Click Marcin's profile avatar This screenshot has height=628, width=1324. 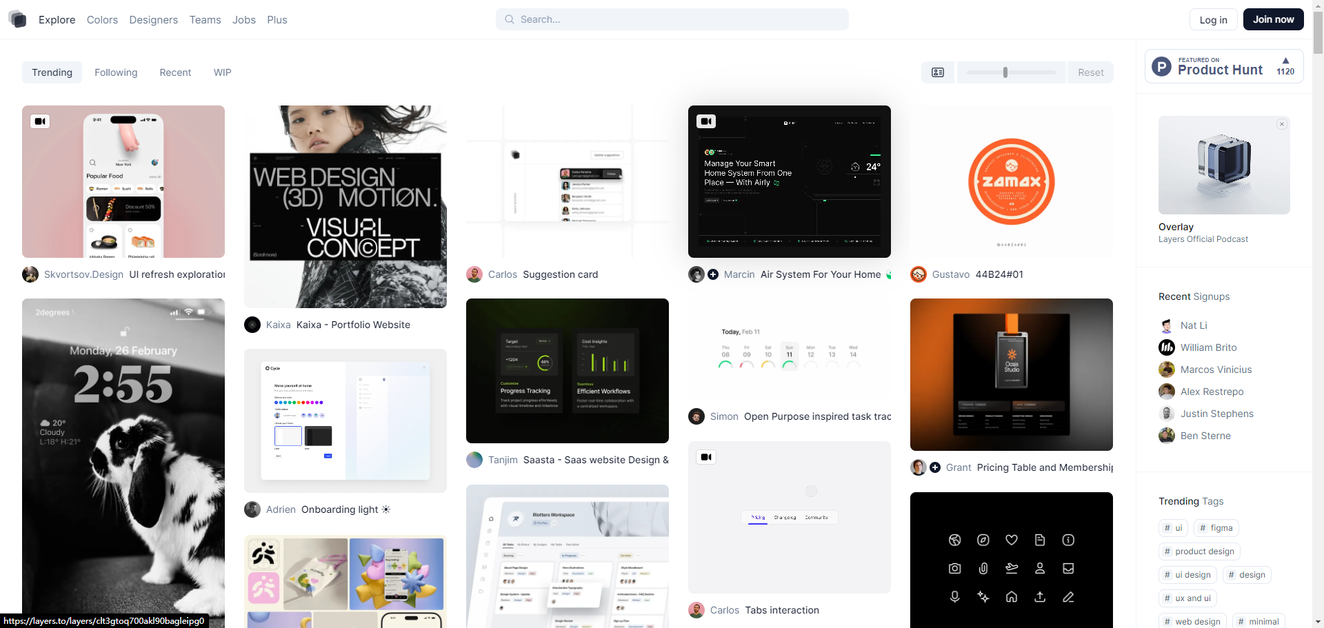(x=696, y=274)
